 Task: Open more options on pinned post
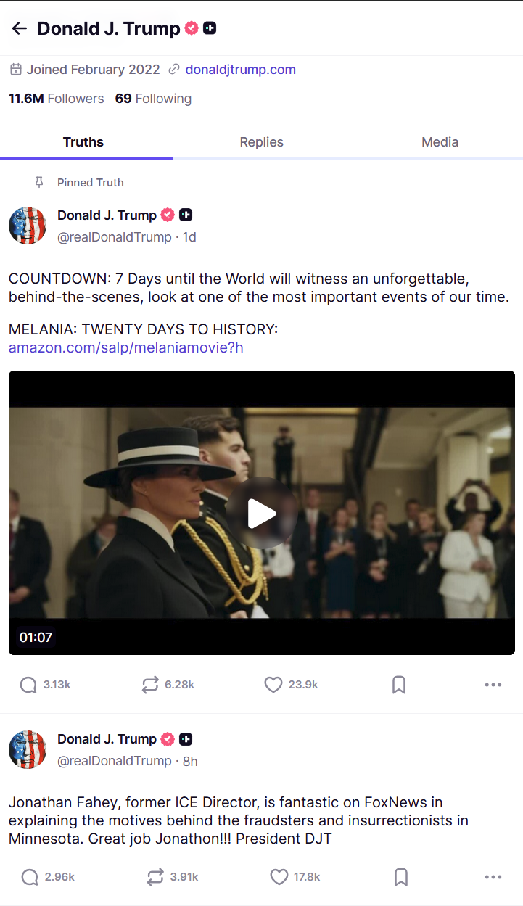tap(493, 685)
